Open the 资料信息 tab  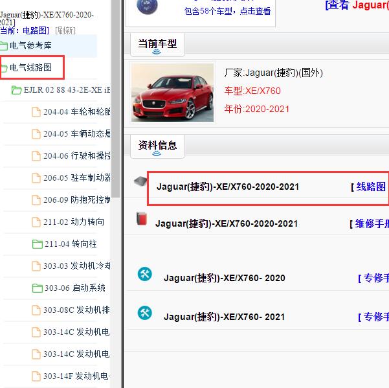[157, 146]
